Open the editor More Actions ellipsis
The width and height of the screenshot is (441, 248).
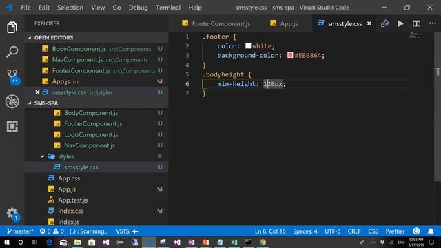click(x=433, y=23)
